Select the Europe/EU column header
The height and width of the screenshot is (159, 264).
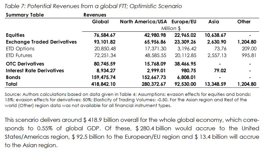(x=184, y=22)
